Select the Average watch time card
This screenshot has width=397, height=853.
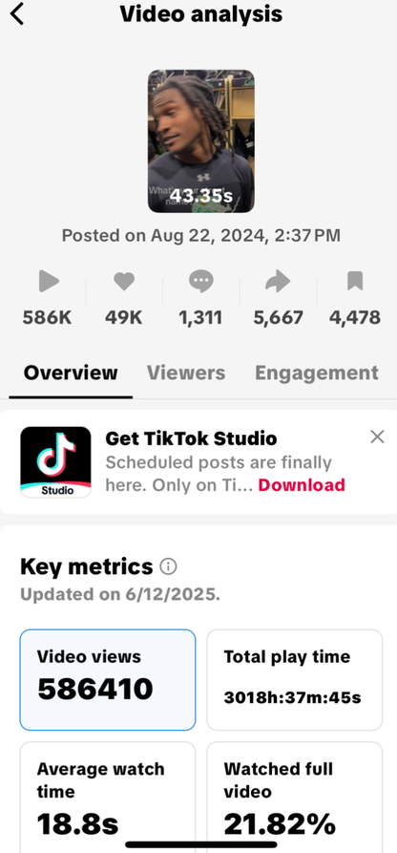[108, 797]
